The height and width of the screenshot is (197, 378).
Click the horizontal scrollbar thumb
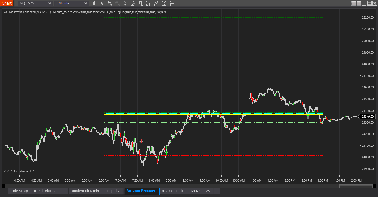point(356,186)
